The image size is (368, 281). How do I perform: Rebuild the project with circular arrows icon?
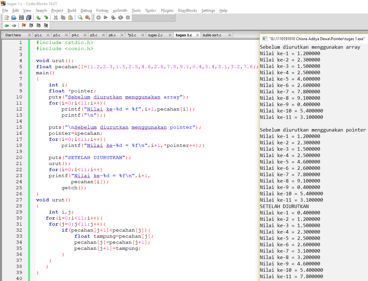[x=121, y=18]
